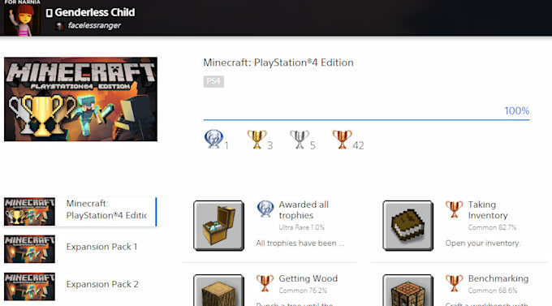Viewport: 552px width, 306px height.
Task: Click the bronze trophy beside Getting Wood
Action: [265, 283]
